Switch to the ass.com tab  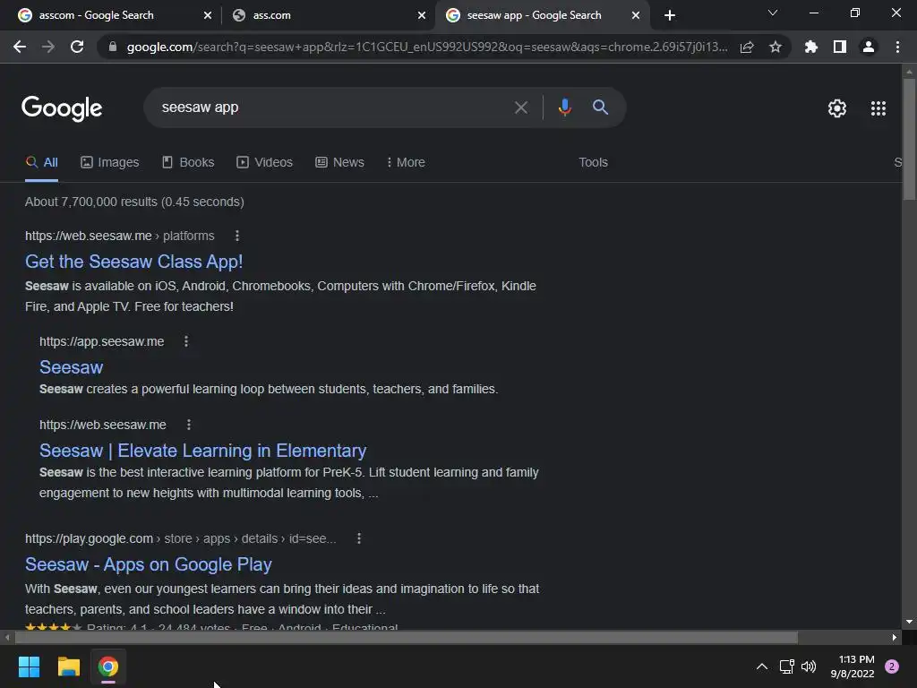tap(329, 15)
